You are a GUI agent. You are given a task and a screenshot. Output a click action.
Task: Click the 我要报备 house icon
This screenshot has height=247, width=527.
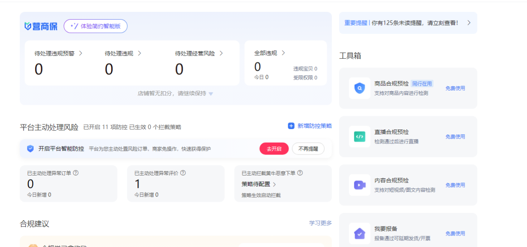(359, 233)
